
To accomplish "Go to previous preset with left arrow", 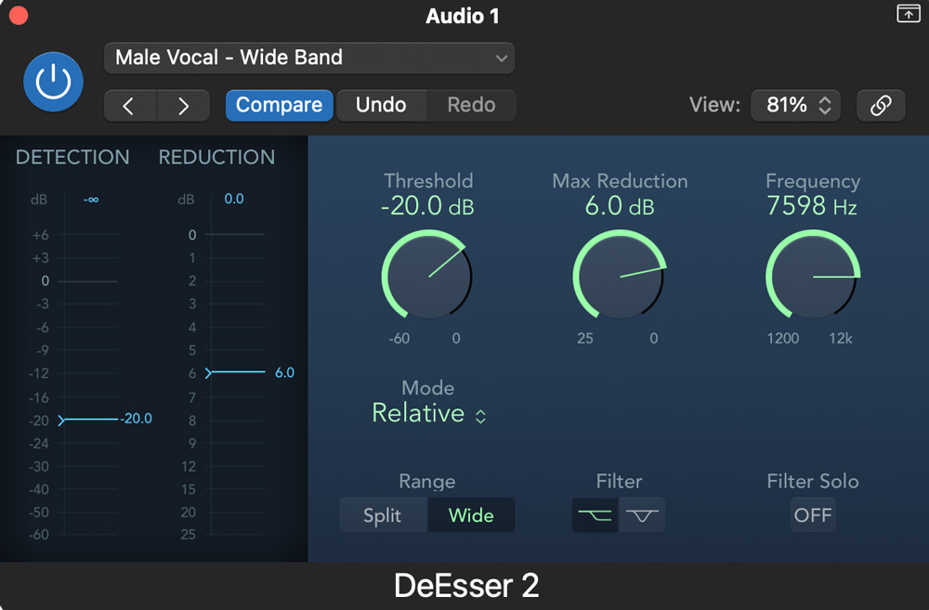I will [130, 106].
